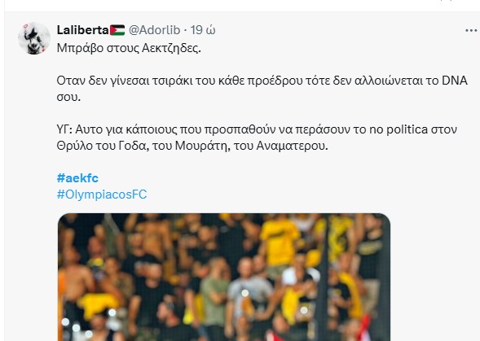Click the word Αναματερου ending the tweet
This screenshot has height=341, width=480.
pos(292,146)
